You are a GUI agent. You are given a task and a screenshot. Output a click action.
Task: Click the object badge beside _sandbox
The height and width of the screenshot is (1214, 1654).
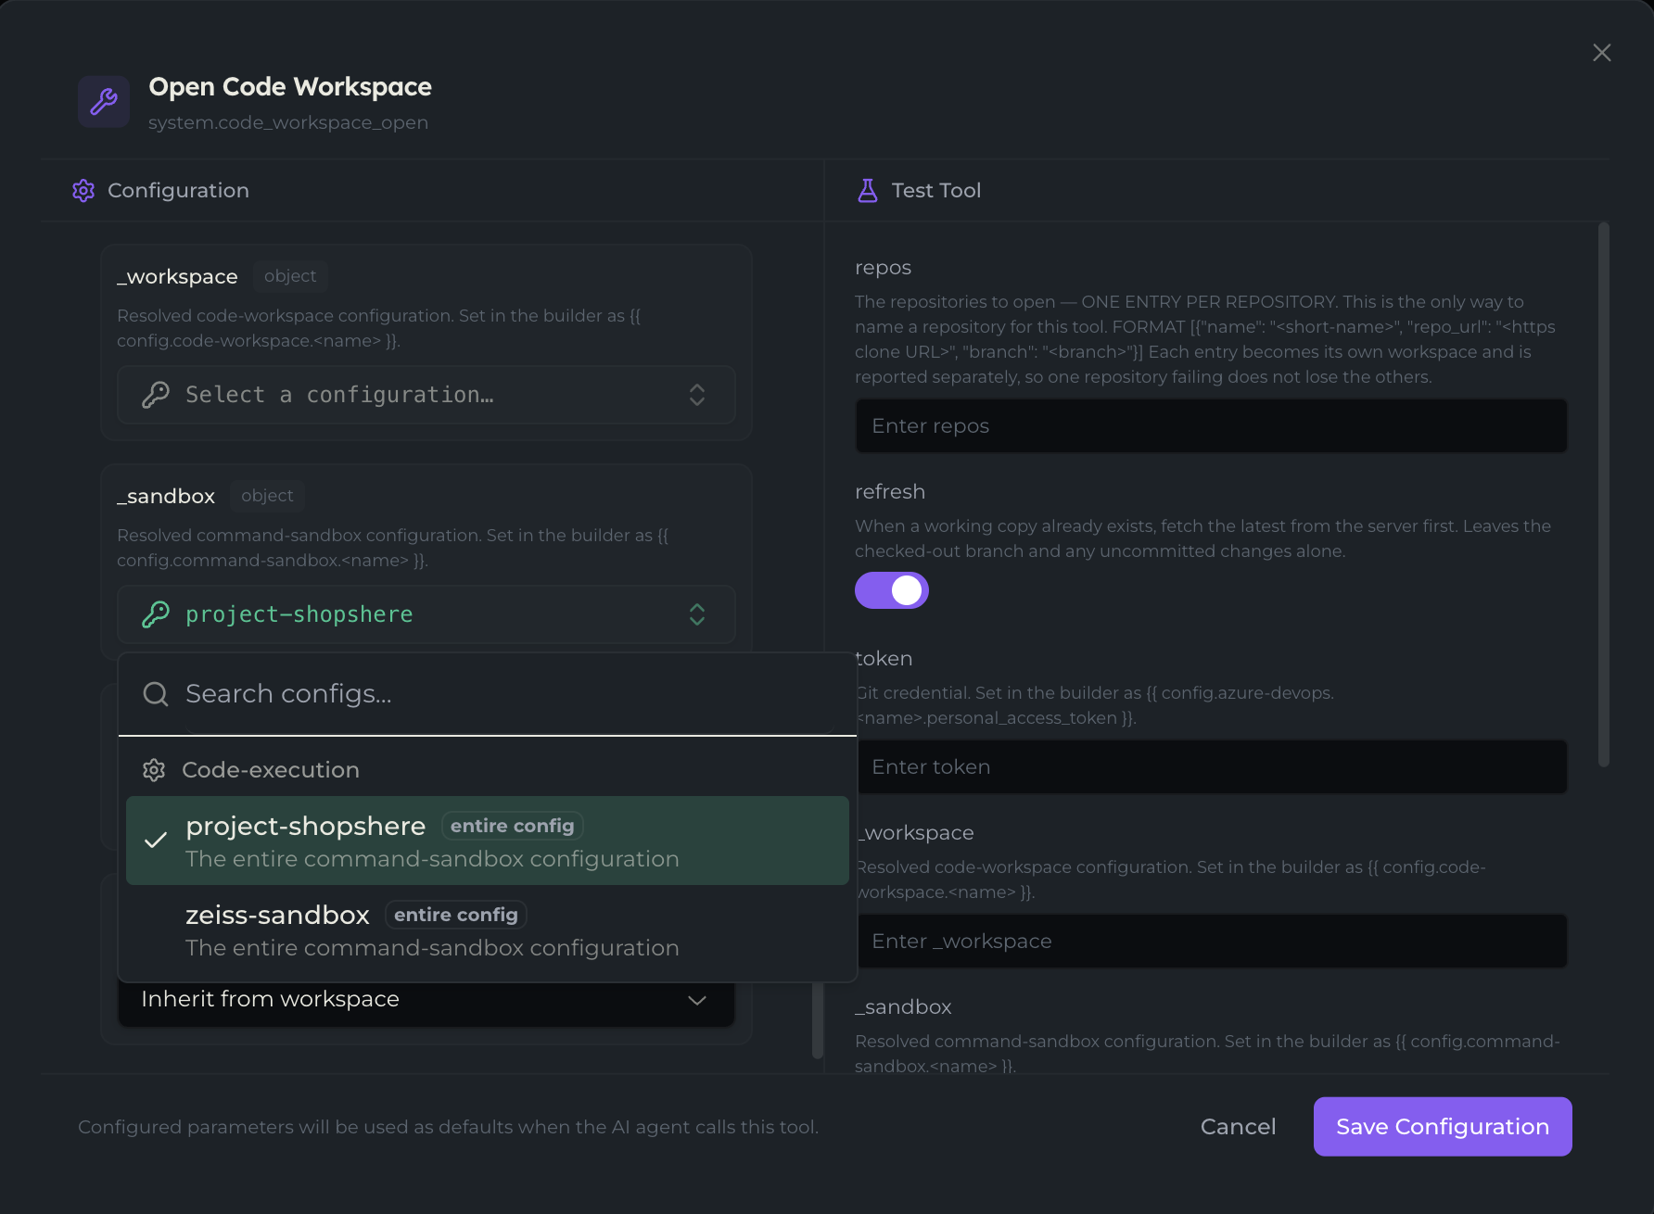[267, 496]
